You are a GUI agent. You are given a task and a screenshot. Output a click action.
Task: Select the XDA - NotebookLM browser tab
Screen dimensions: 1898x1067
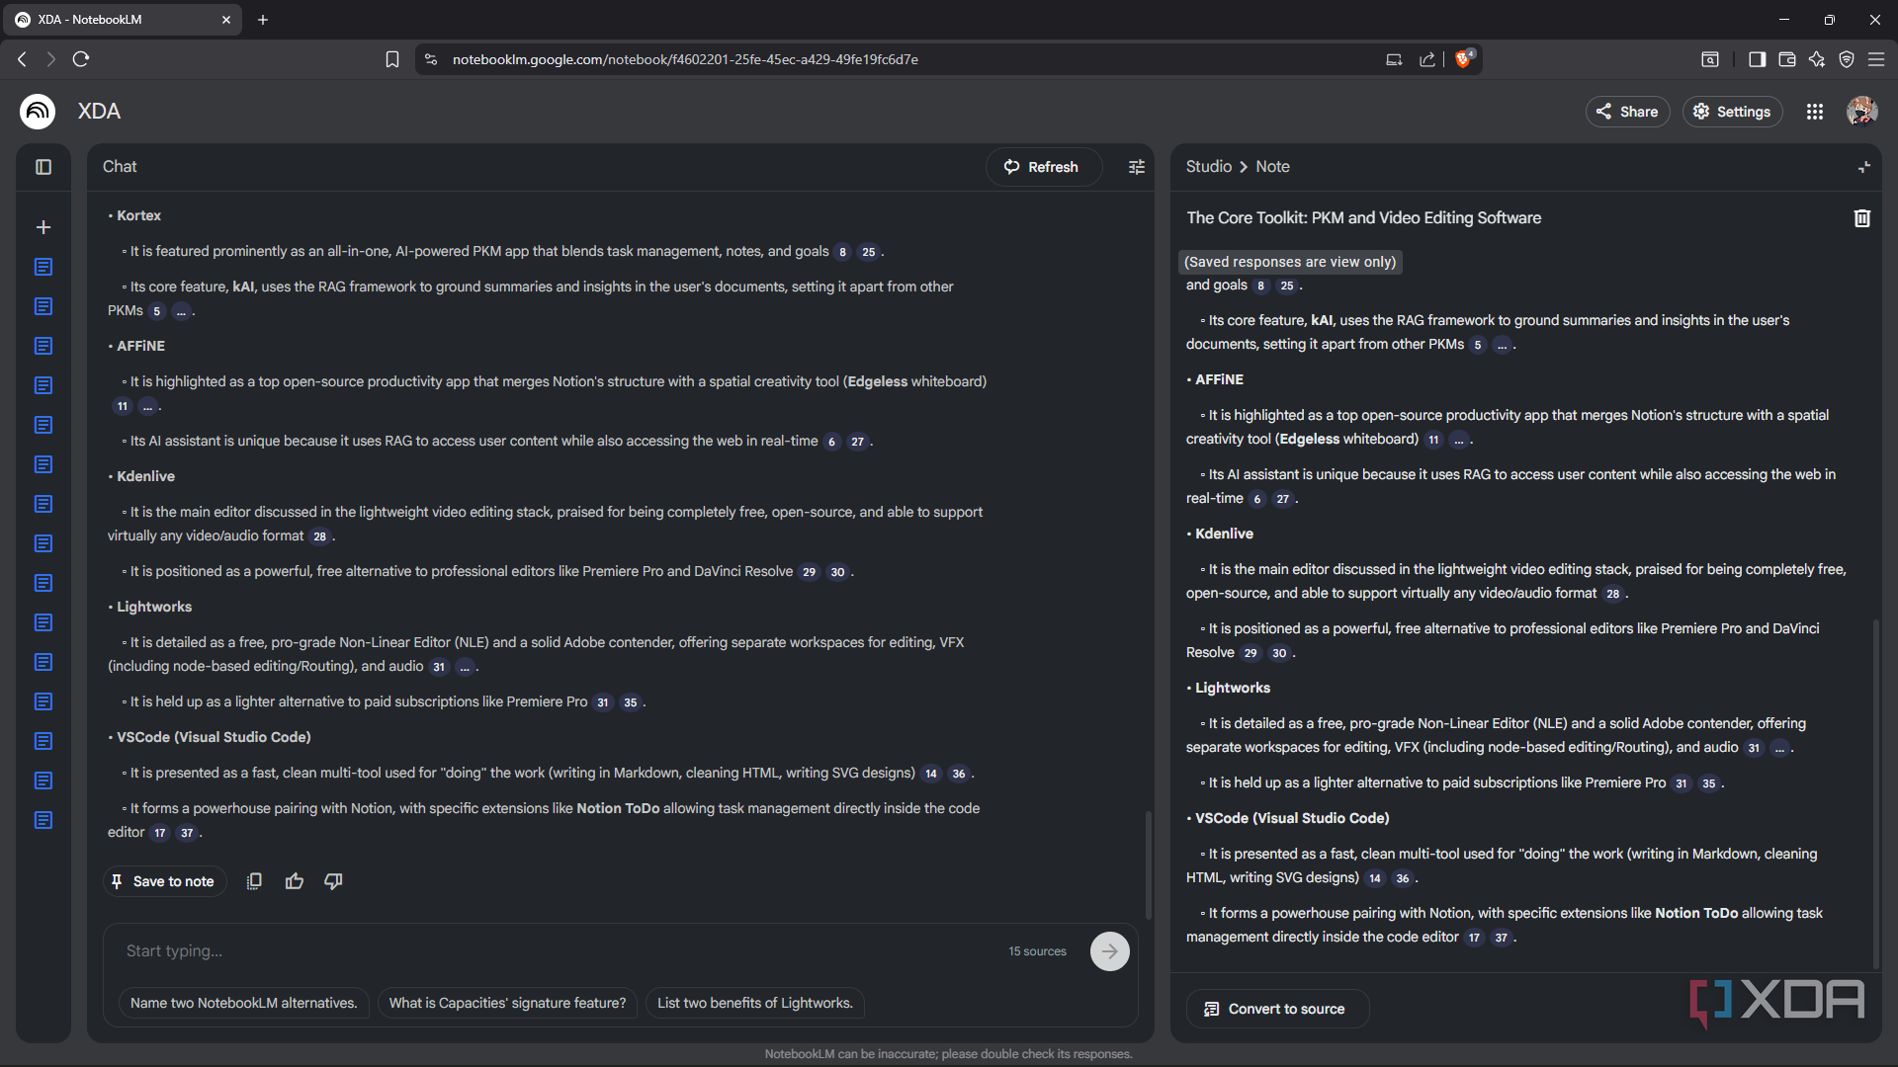pyautogui.click(x=124, y=20)
